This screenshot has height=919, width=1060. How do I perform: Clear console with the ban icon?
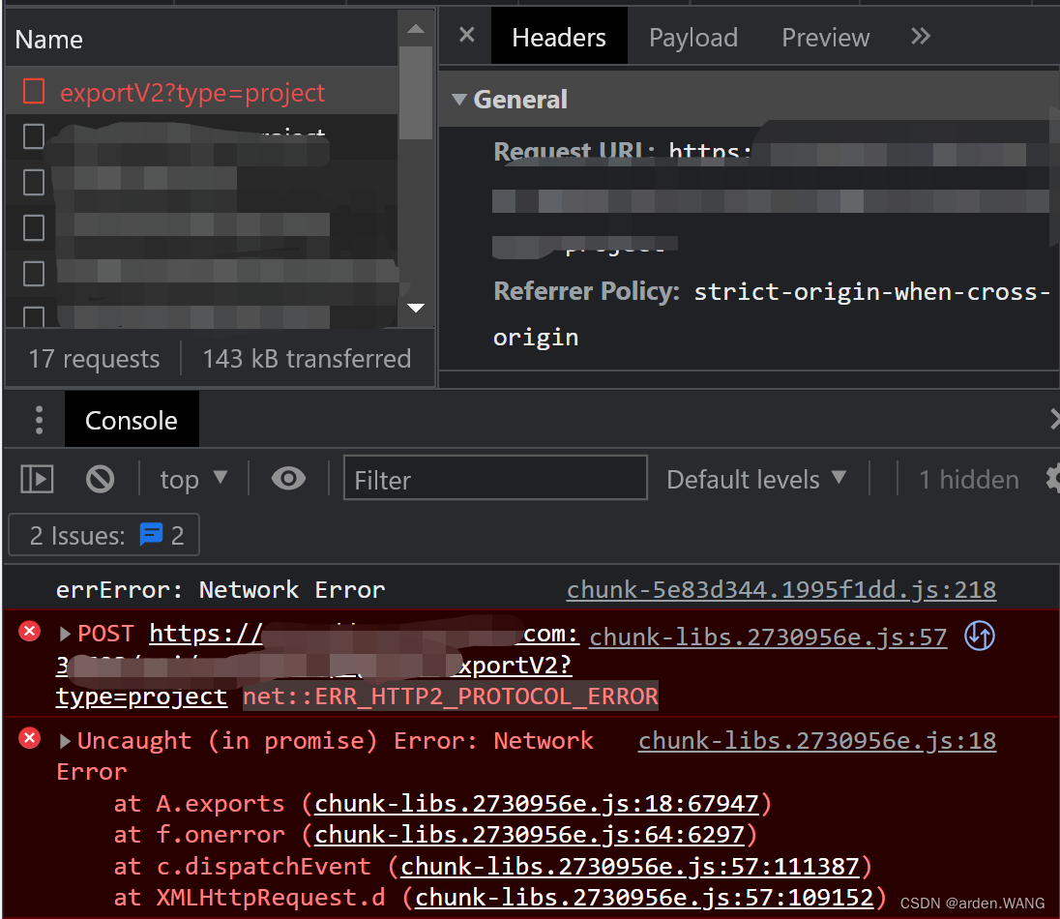[100, 479]
